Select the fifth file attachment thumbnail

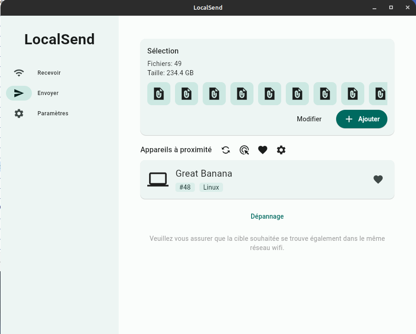270,94
